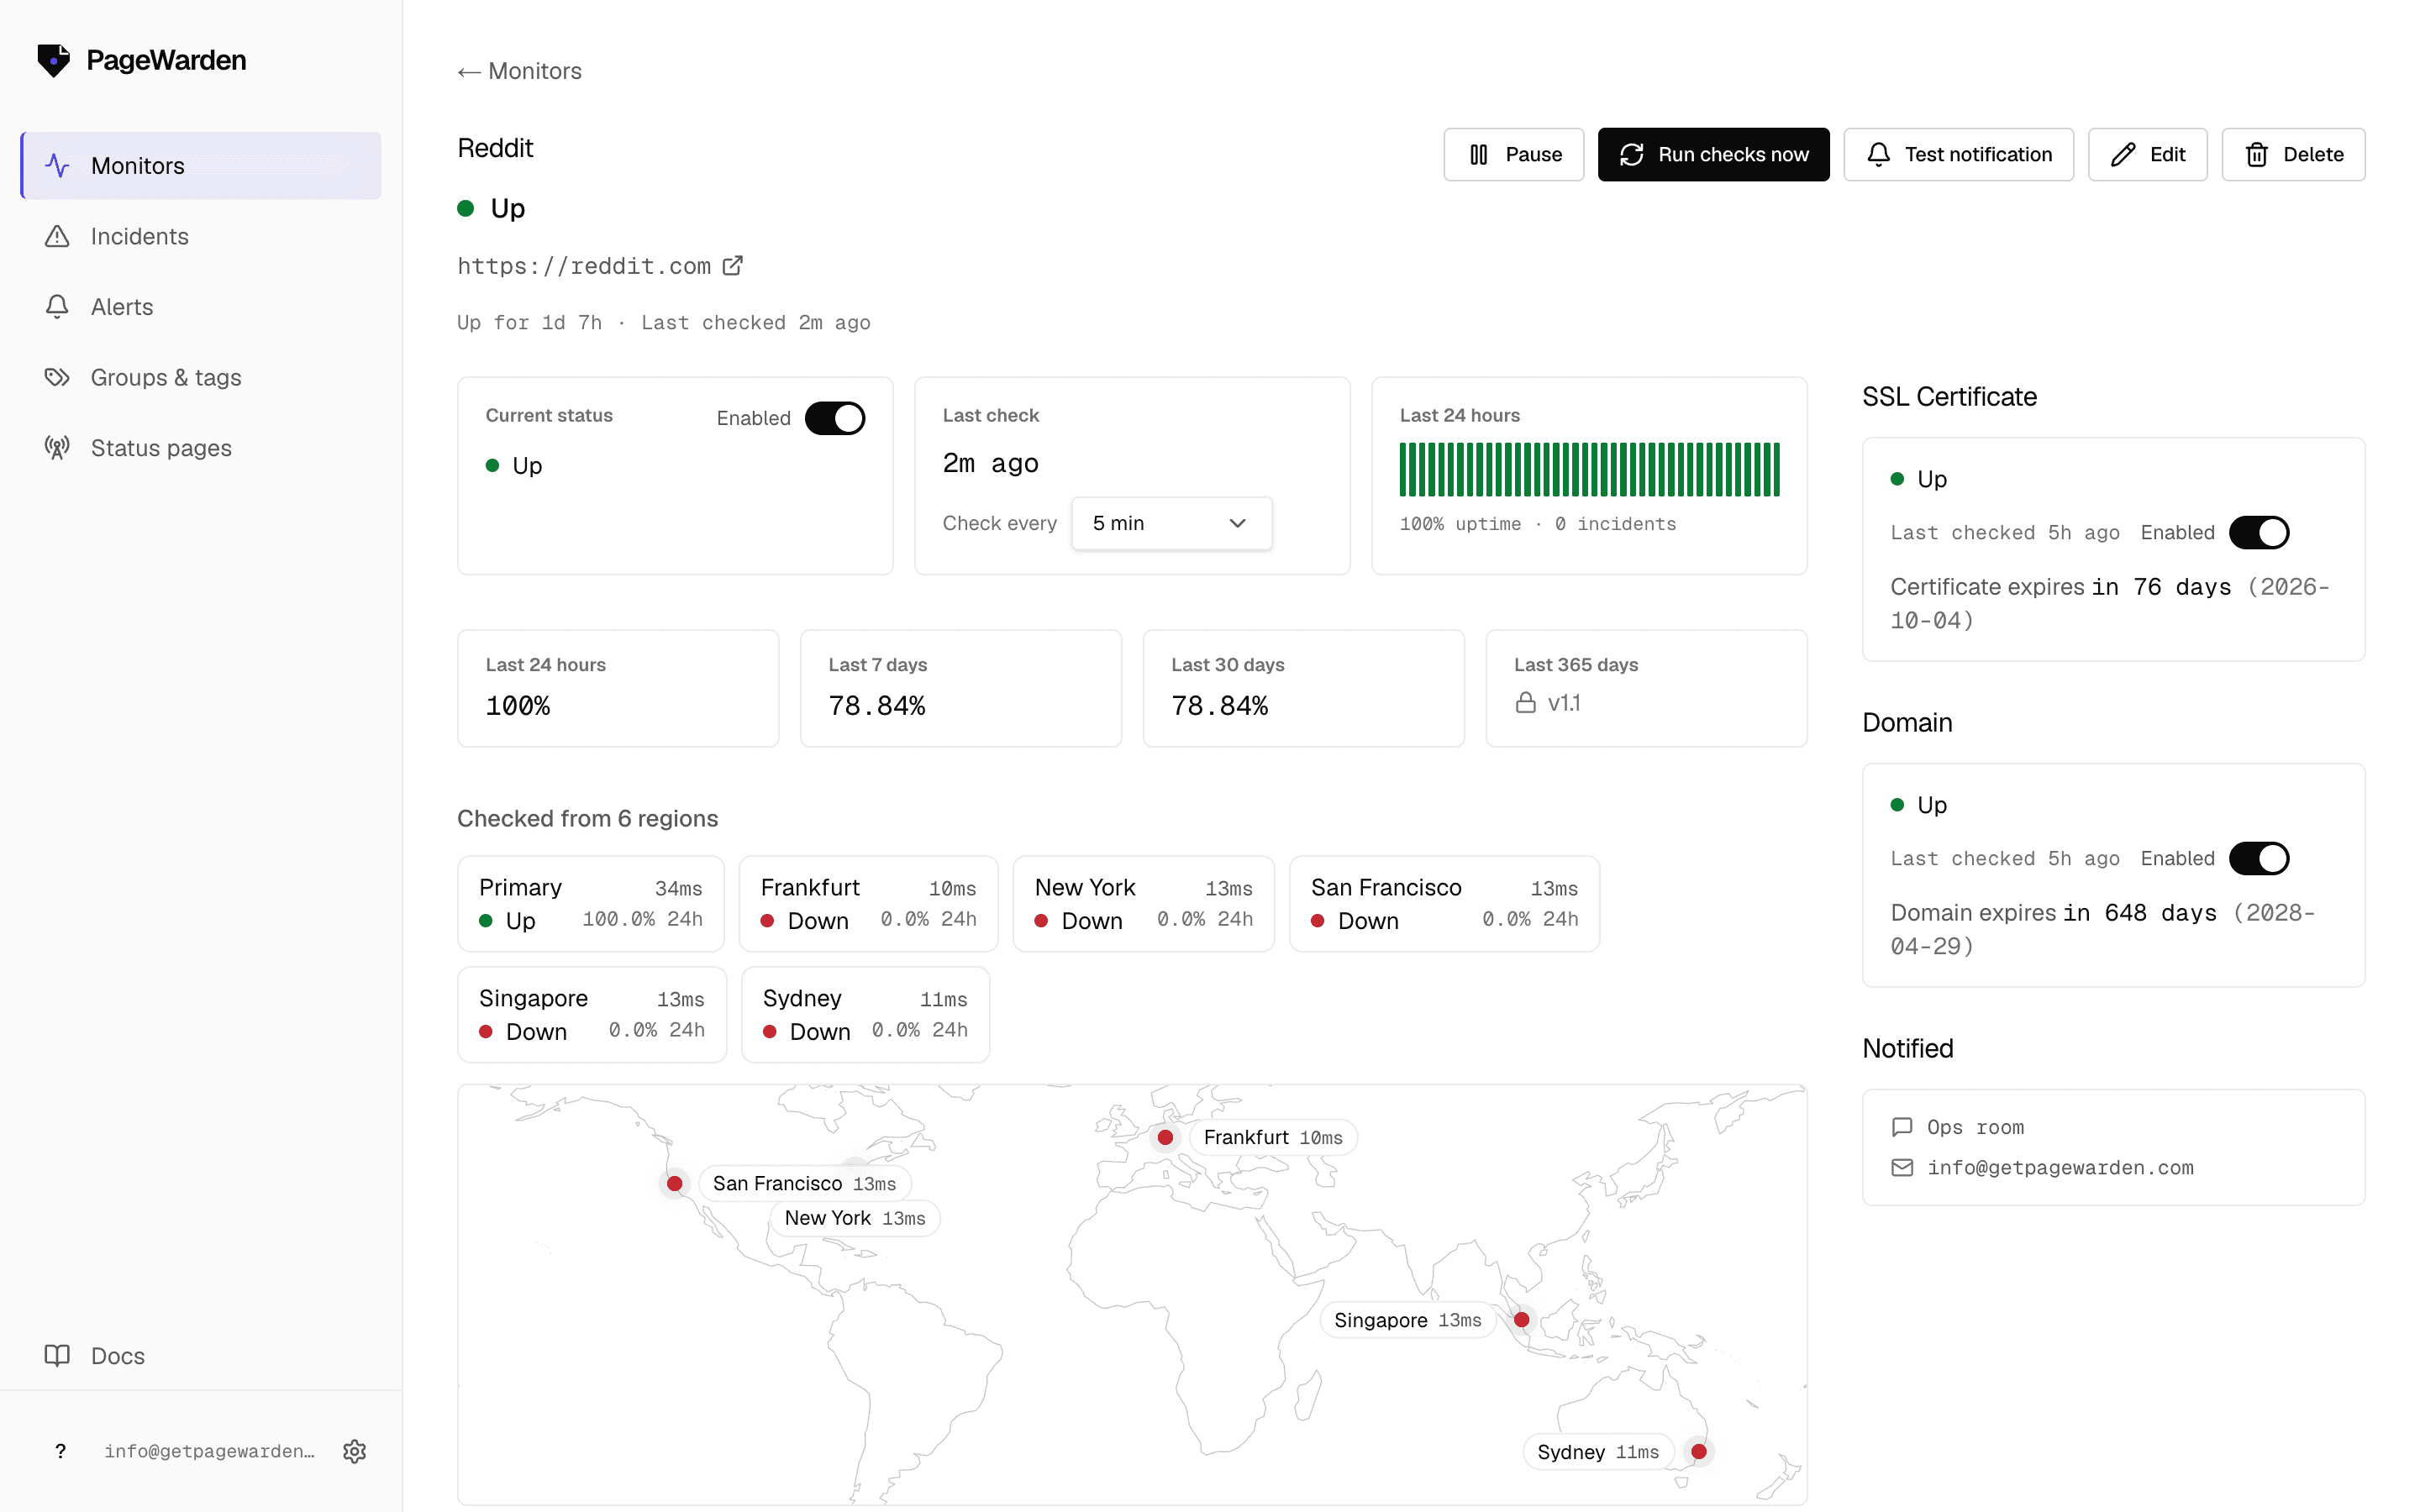Viewport: 2420px width, 1512px height.
Task: Click Run checks now button
Action: pos(1713,154)
